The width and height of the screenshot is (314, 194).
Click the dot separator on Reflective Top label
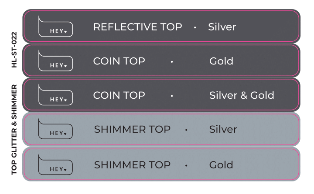(195, 28)
